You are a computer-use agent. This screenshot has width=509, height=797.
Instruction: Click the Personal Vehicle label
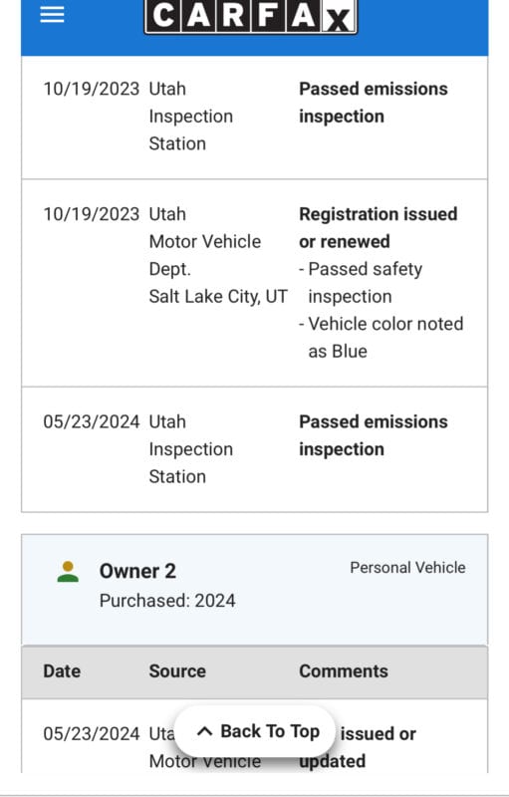click(x=407, y=568)
